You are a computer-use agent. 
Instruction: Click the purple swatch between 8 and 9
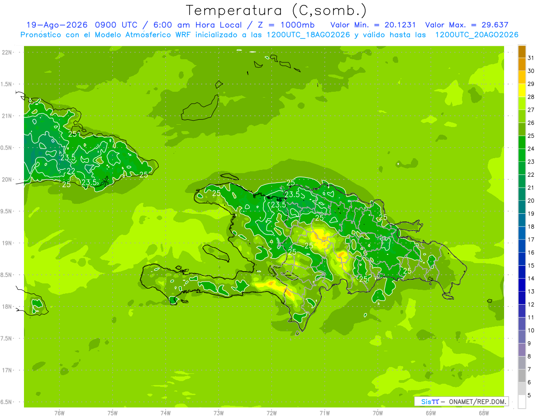pyautogui.click(x=522, y=350)
